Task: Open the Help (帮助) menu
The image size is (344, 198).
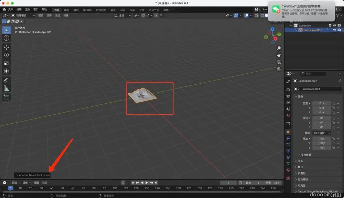Action: pyautogui.click(x=44, y=9)
